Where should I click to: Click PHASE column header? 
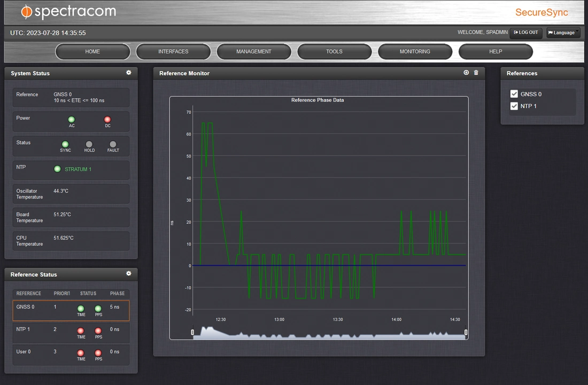pyautogui.click(x=118, y=293)
